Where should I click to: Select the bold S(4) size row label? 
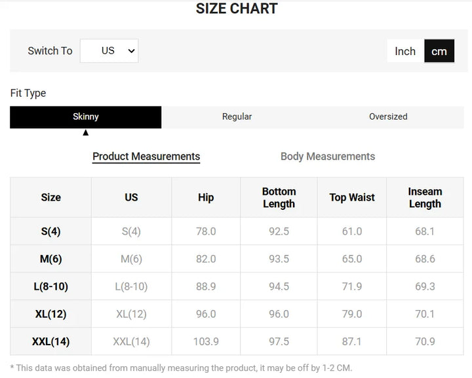pyautogui.click(x=50, y=232)
